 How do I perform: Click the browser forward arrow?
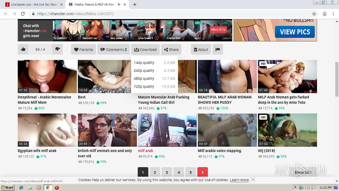[14, 14]
